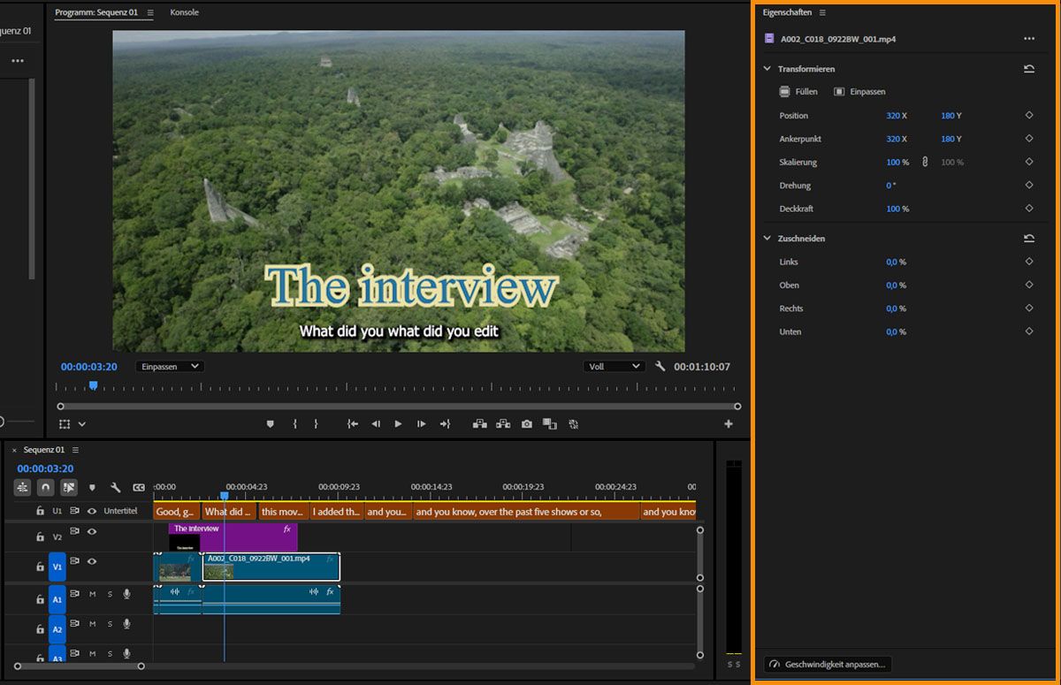
Task: Click the Geschwindigkeit anpassen button
Action: click(828, 664)
